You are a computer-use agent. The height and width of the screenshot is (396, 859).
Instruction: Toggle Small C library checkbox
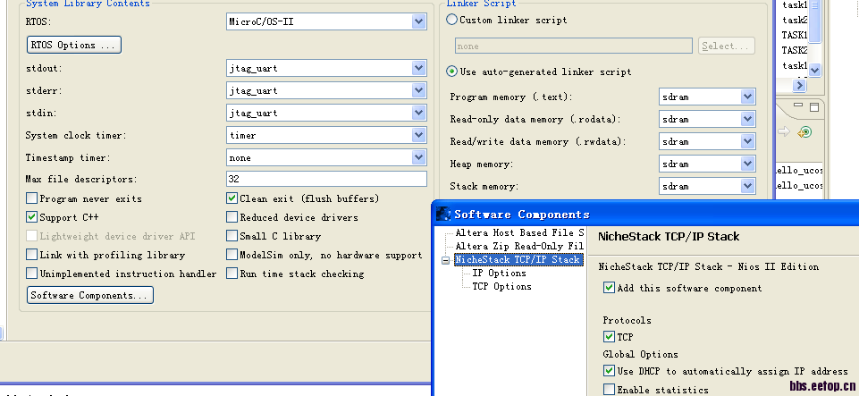click(x=232, y=236)
